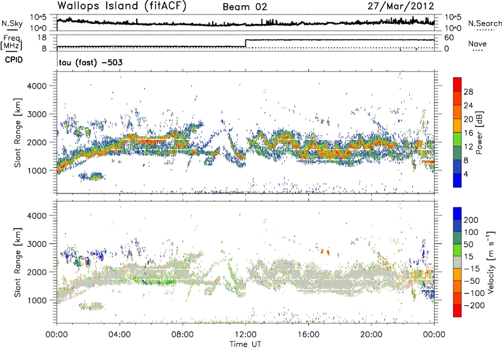Image resolution: width=502 pixels, height=348 pixels.
Task: Click the "2000" tick of power panel
Action: 36,142
